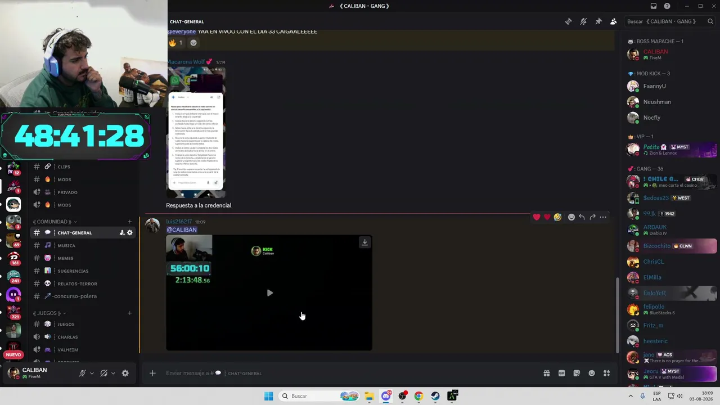Screen dimensions: 720x405
Task: Toggle channel notification mute bell icon
Action: (x=583, y=21)
